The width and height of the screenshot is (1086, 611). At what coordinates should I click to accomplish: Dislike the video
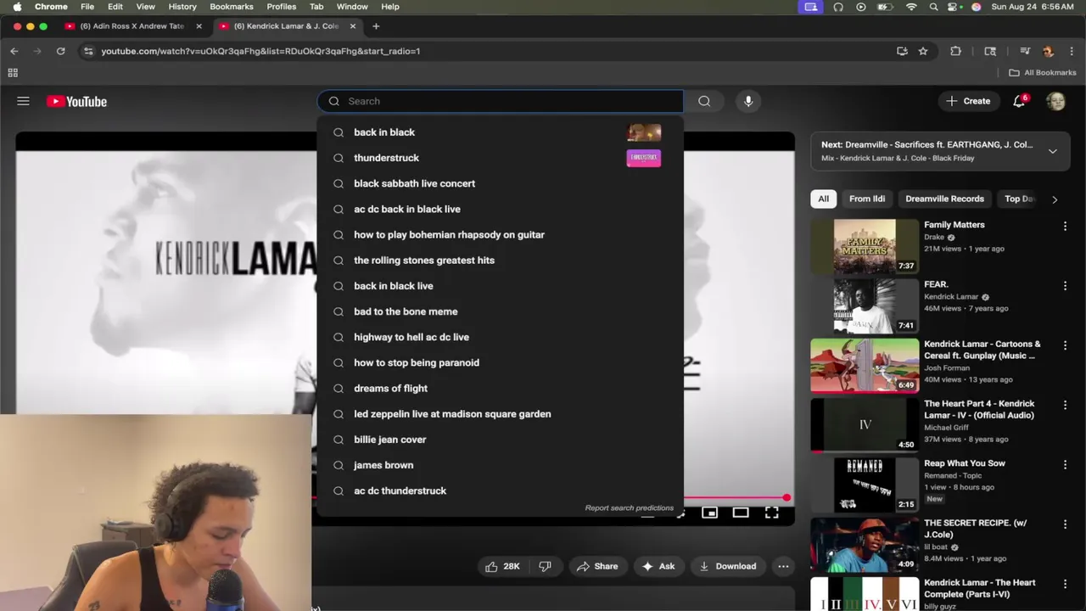pos(546,566)
